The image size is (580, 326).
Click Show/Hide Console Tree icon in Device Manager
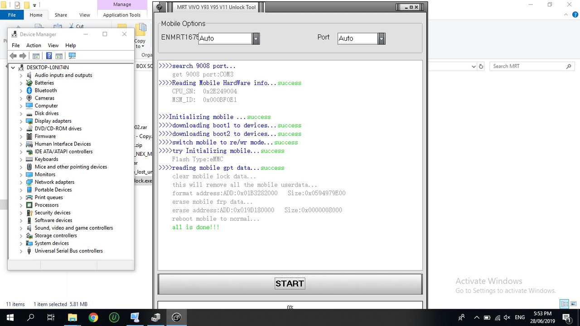[36, 56]
